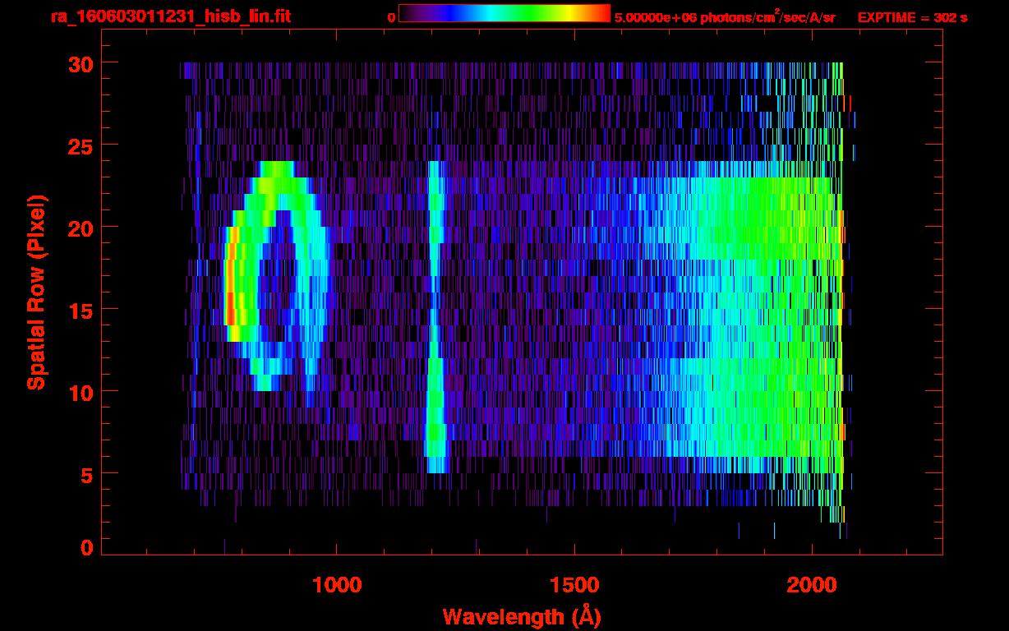
Task: Click the EXPTIME = 302 s text
Action: click(912, 17)
